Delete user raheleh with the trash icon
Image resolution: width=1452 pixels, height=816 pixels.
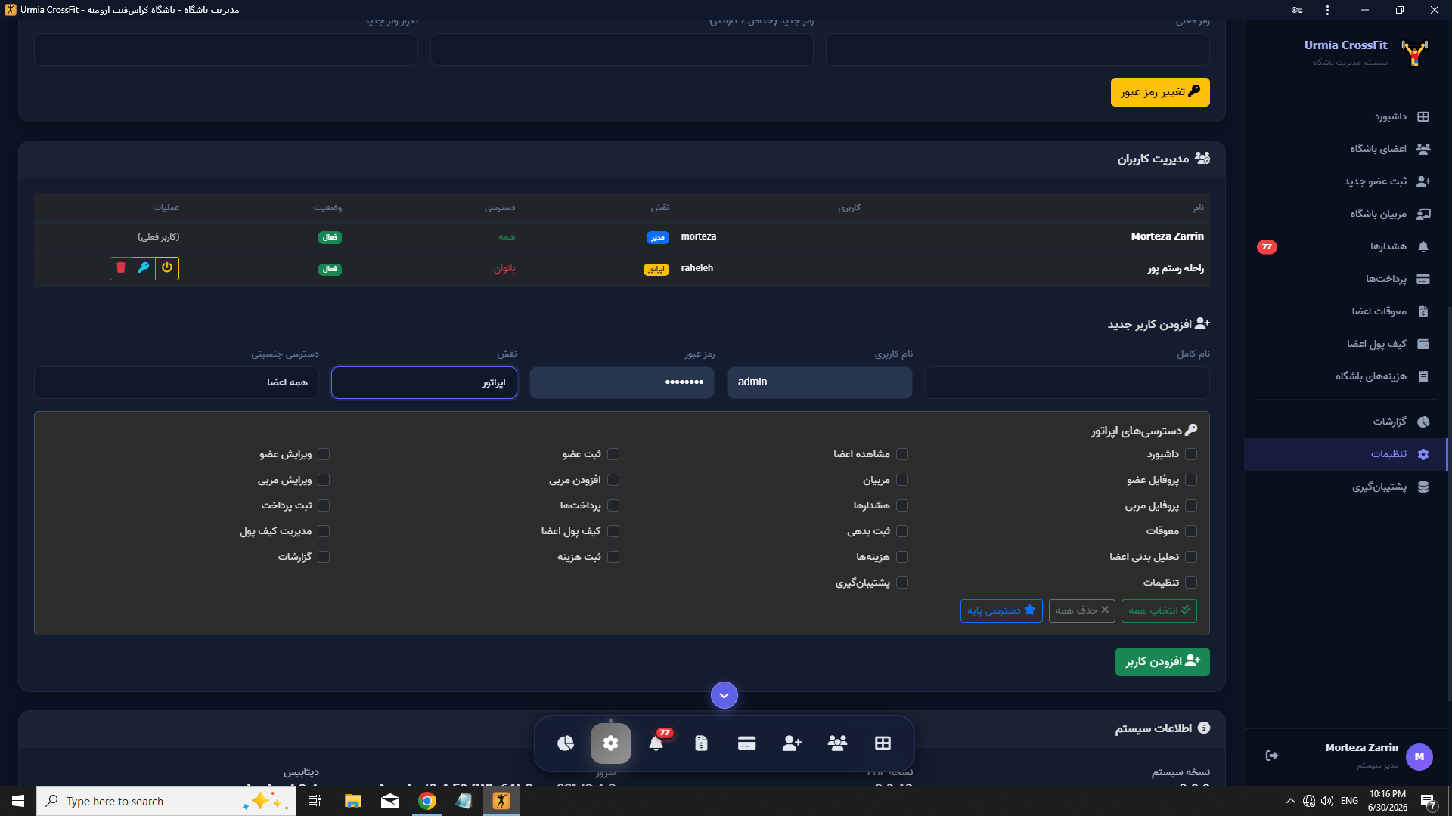click(x=121, y=268)
